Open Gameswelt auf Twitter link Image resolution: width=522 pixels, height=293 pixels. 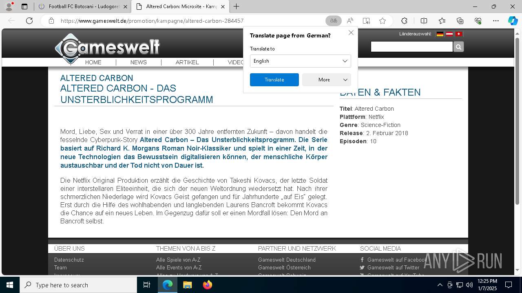coord(393,267)
